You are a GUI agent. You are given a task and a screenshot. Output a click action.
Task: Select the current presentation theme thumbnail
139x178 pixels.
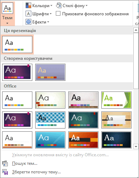pos(17,44)
